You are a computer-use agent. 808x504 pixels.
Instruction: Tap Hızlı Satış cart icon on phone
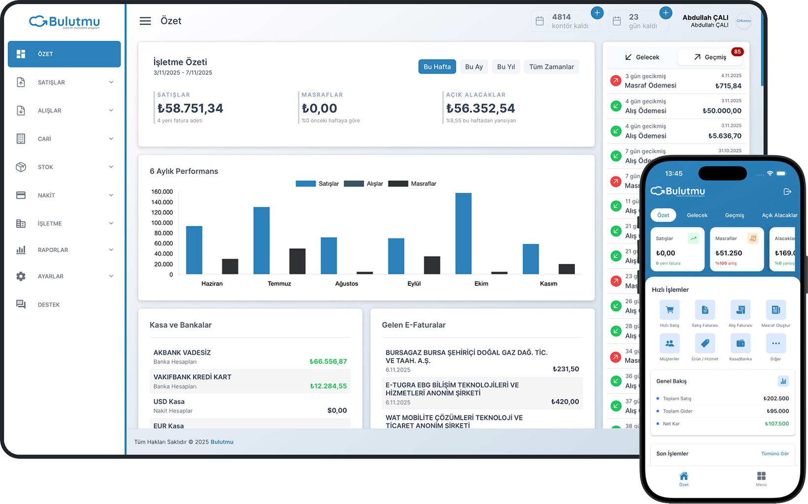tap(669, 310)
